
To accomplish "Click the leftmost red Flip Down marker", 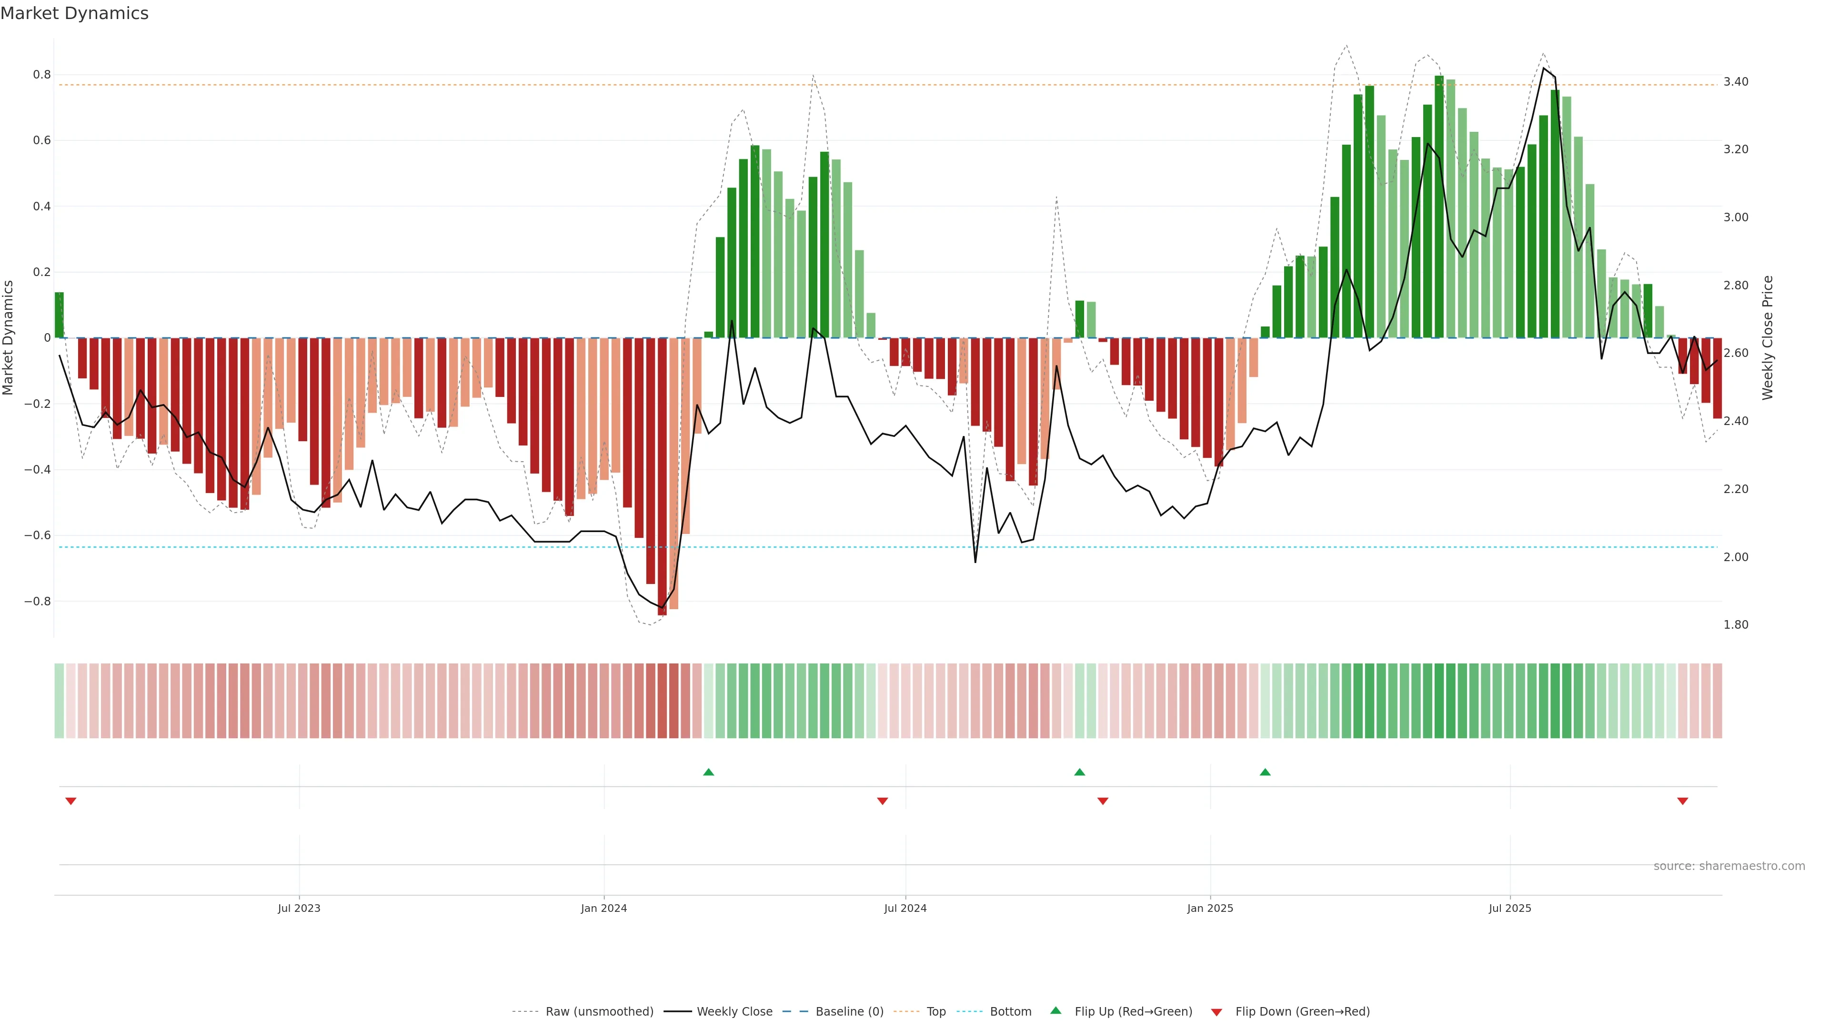I will (70, 801).
